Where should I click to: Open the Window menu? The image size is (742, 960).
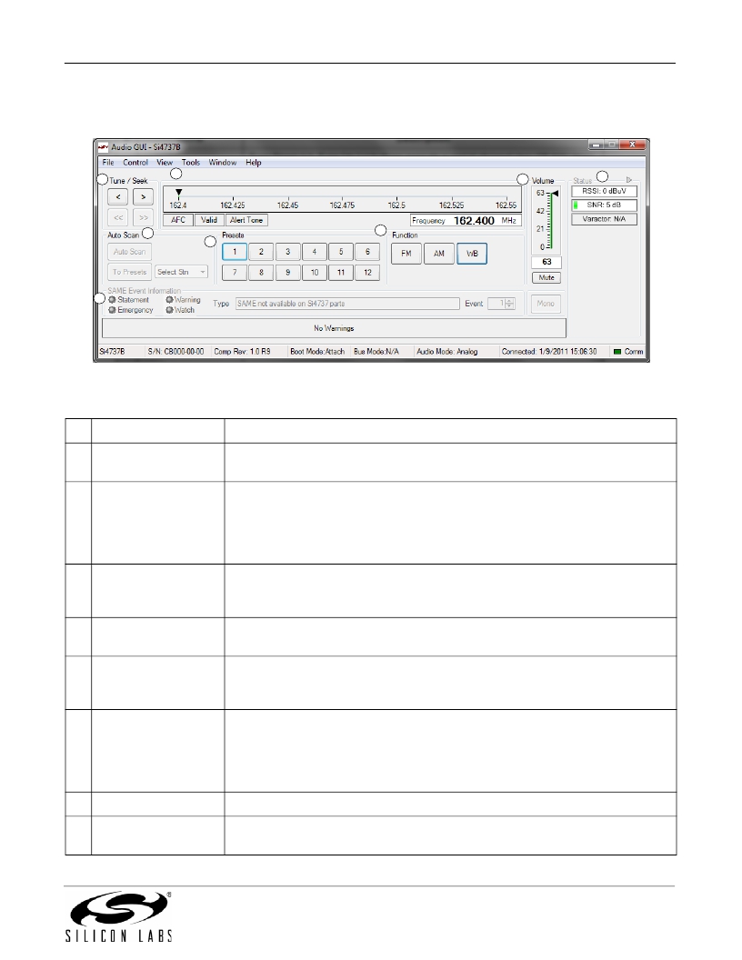[222, 162]
